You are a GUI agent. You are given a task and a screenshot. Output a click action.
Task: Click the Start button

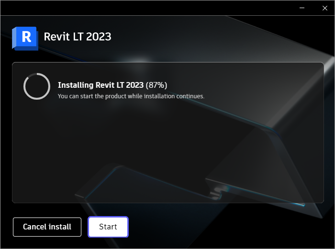click(108, 227)
